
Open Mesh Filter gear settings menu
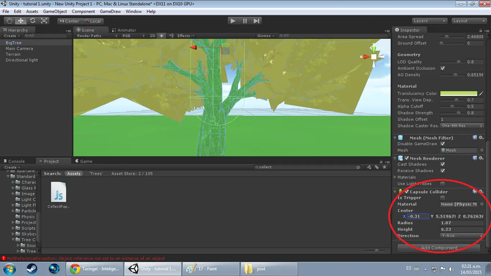[x=481, y=138]
